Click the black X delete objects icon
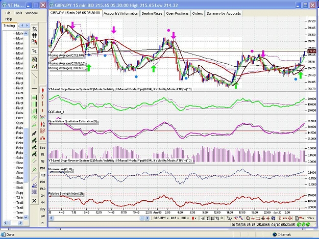 (34, 201)
